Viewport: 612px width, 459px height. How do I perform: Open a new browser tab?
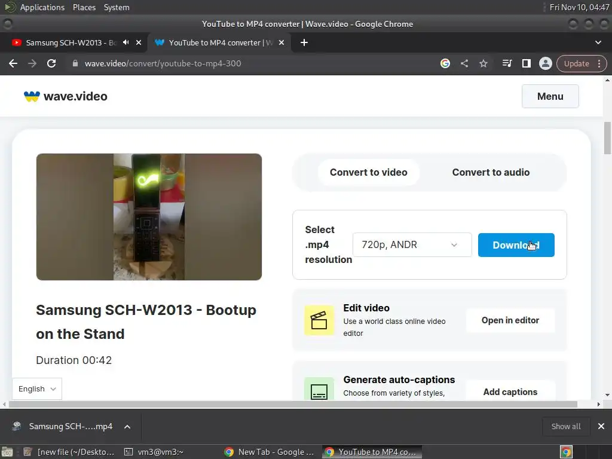coord(304,42)
